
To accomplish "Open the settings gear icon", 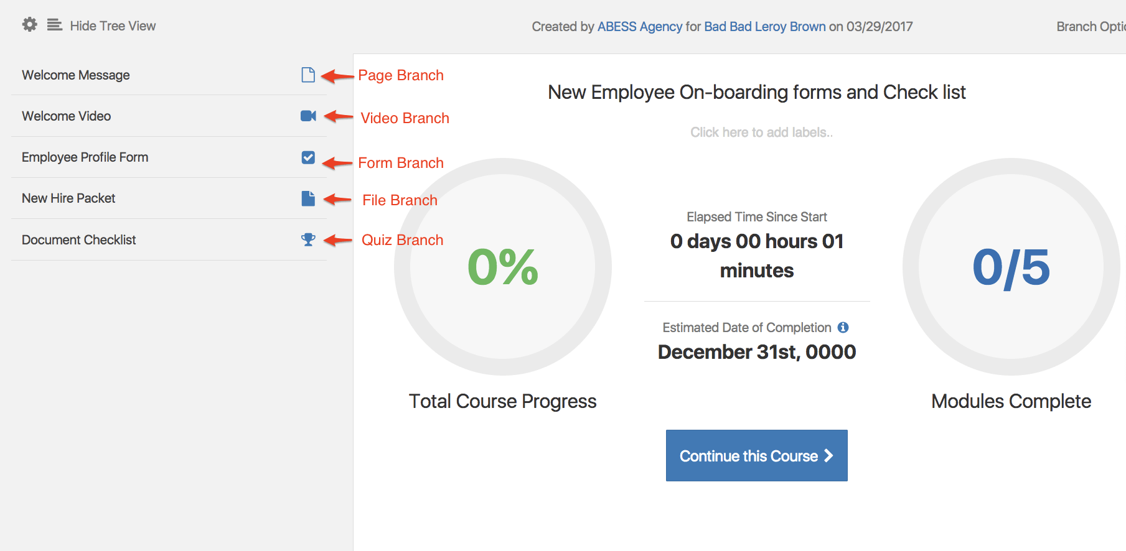I will pyautogui.click(x=29, y=24).
